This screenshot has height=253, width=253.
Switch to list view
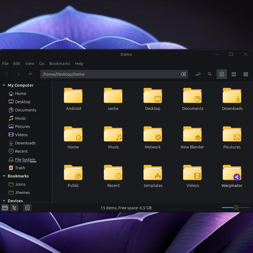[x=234, y=74]
